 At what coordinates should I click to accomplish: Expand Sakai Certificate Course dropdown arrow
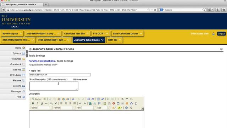click(x=141, y=34)
